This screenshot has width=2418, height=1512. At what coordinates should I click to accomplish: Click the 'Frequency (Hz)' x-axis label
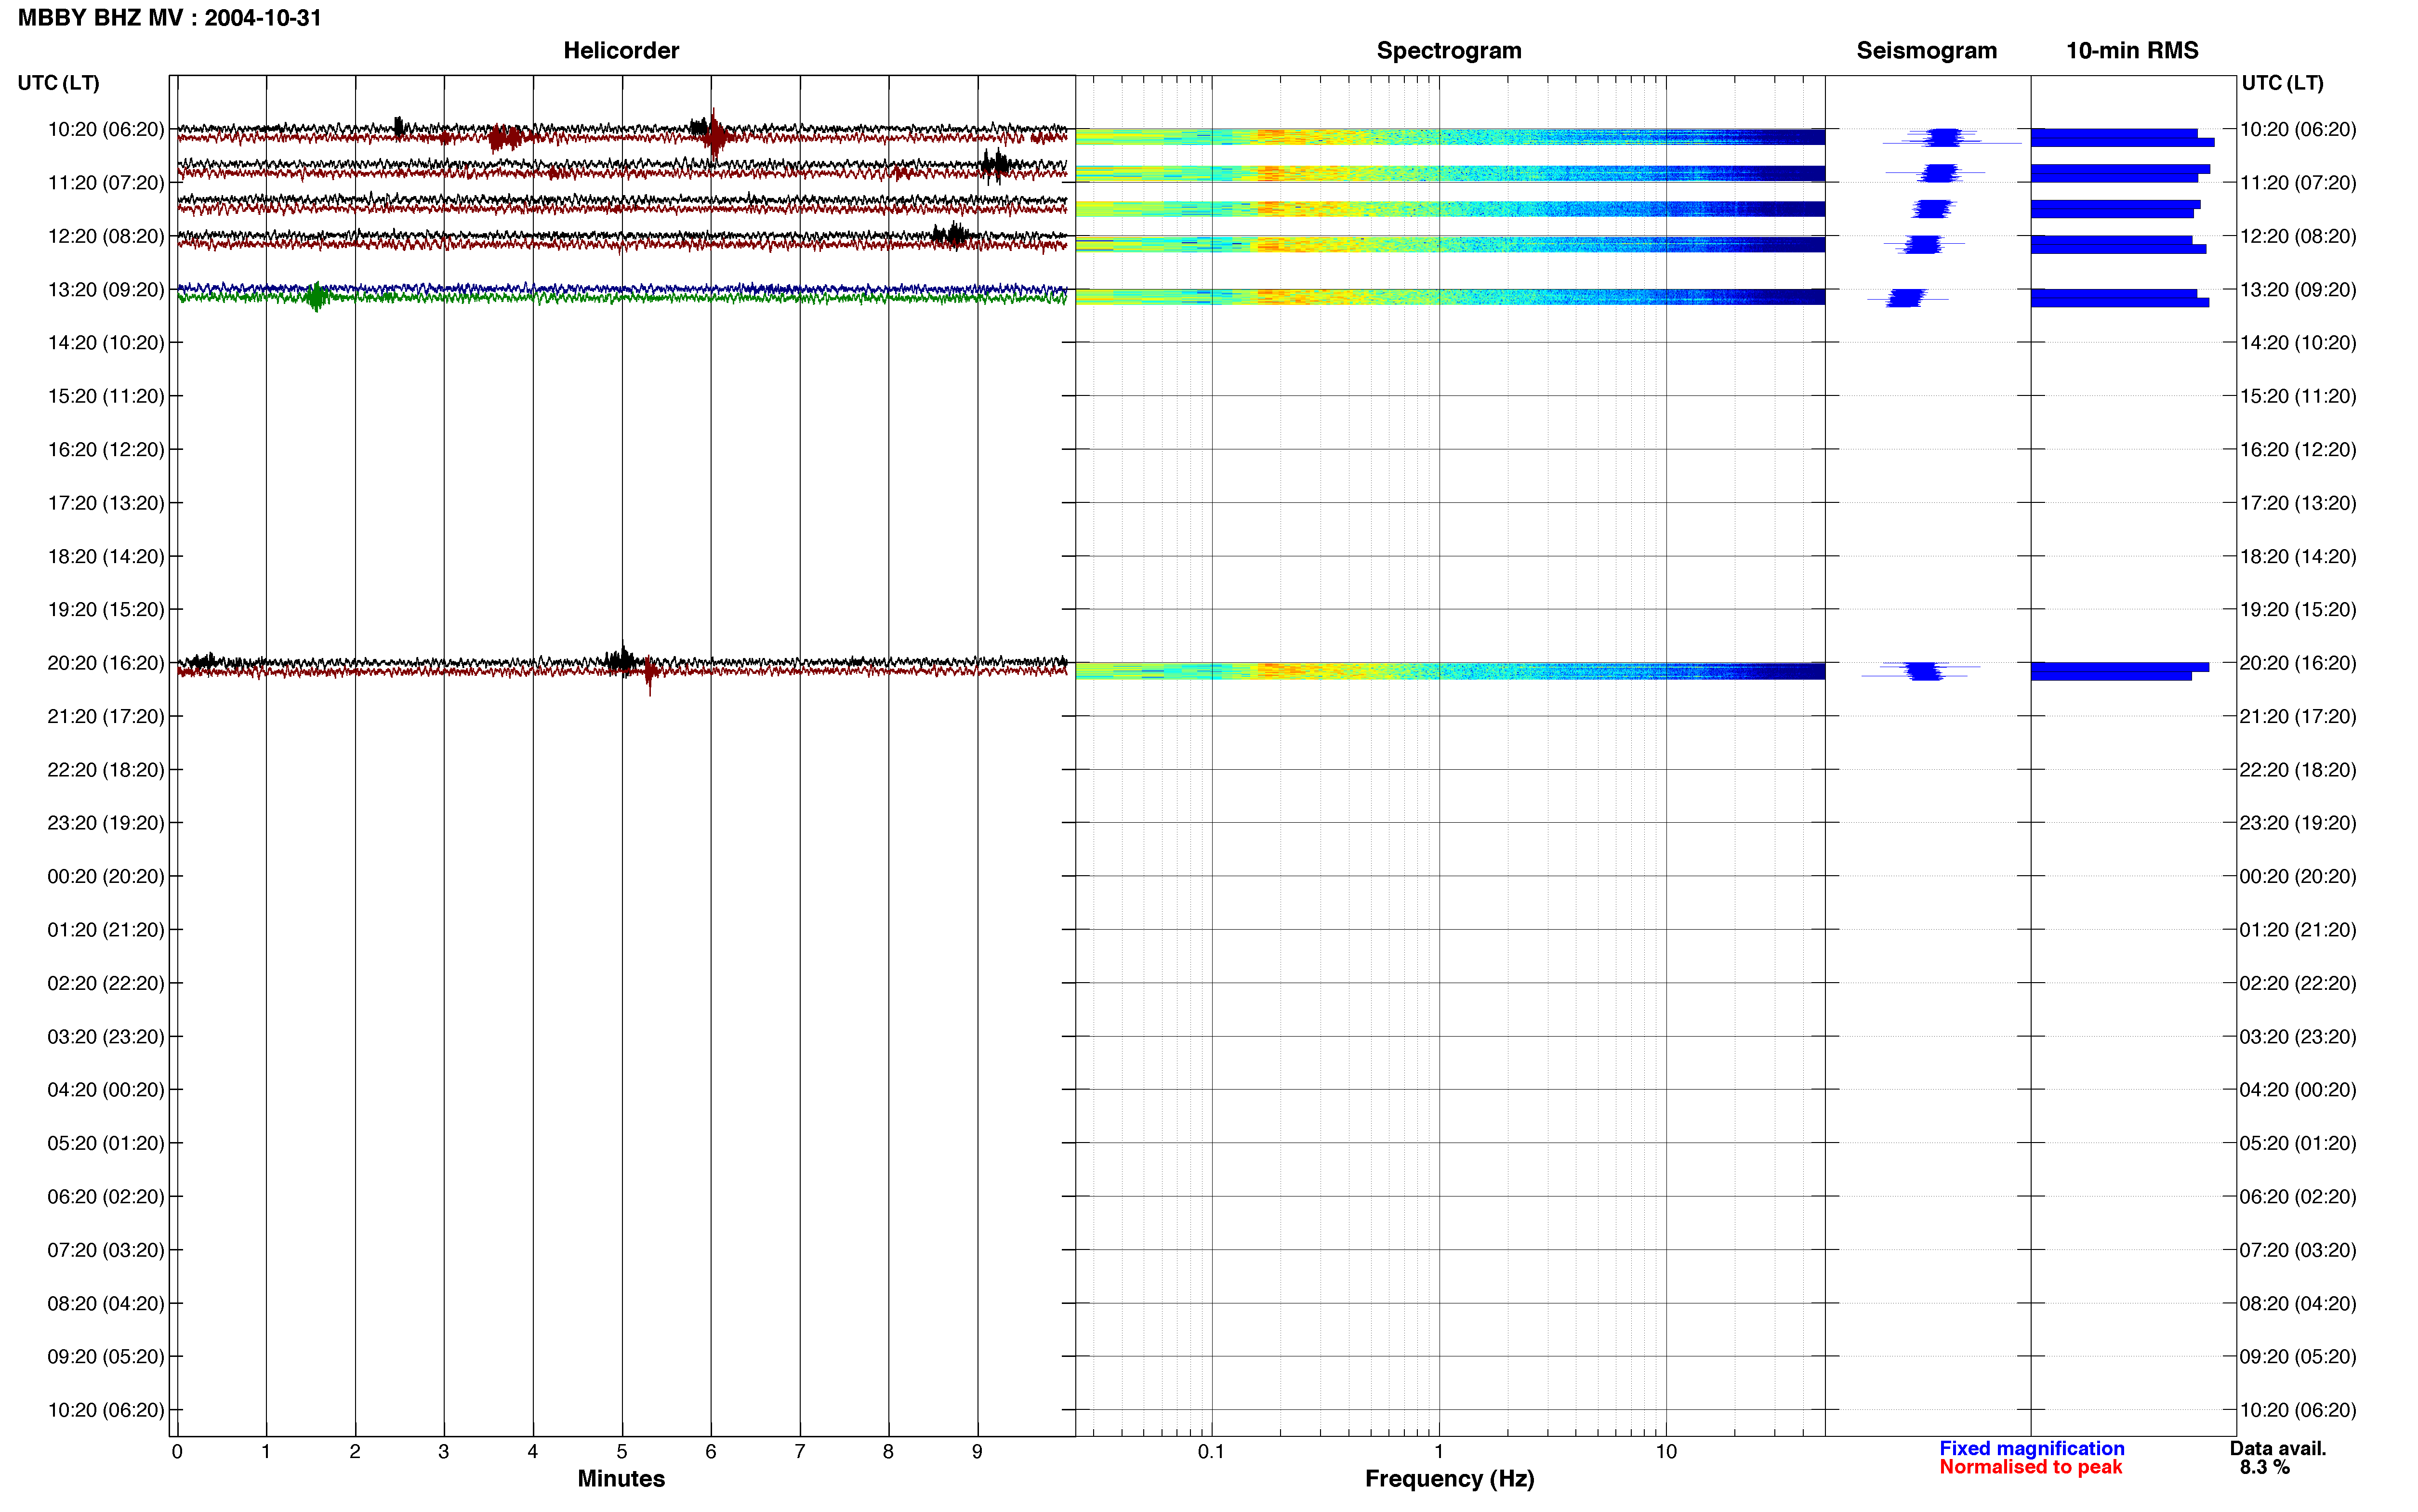1449,1479
